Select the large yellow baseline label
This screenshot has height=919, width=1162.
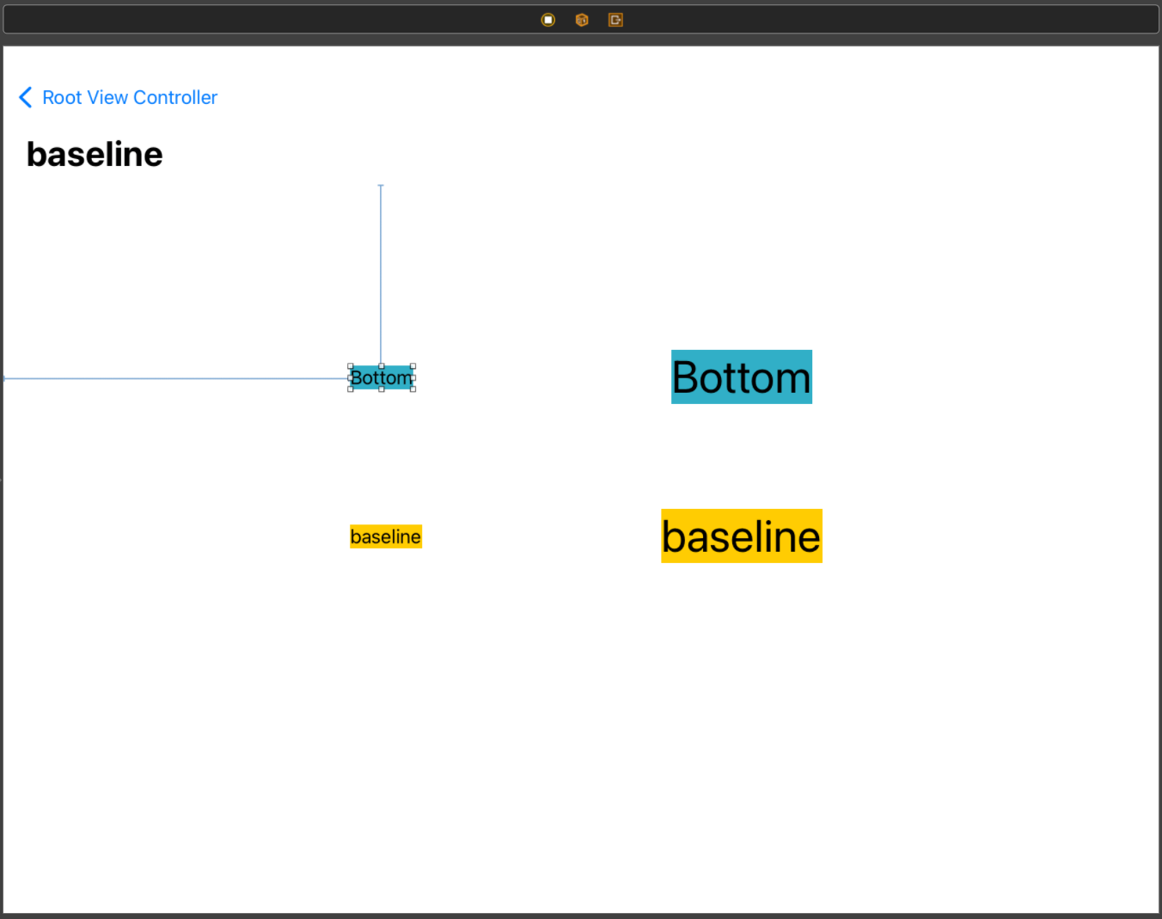(742, 536)
